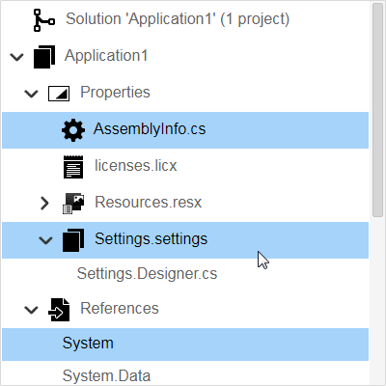Screen dimensions: 386x386
Task: Select the System reference
Action: point(185,345)
